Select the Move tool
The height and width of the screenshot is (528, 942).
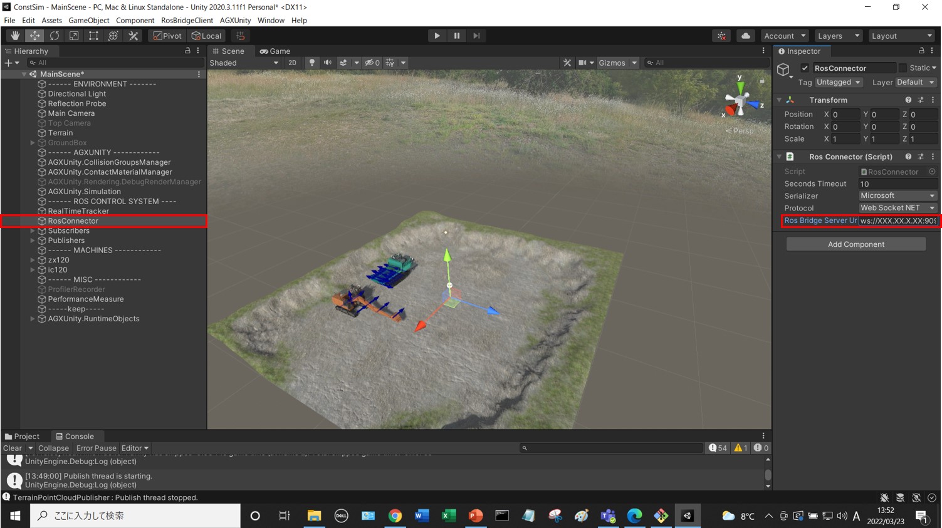pyautogui.click(x=34, y=36)
